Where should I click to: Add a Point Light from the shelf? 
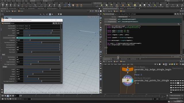(101, 5)
